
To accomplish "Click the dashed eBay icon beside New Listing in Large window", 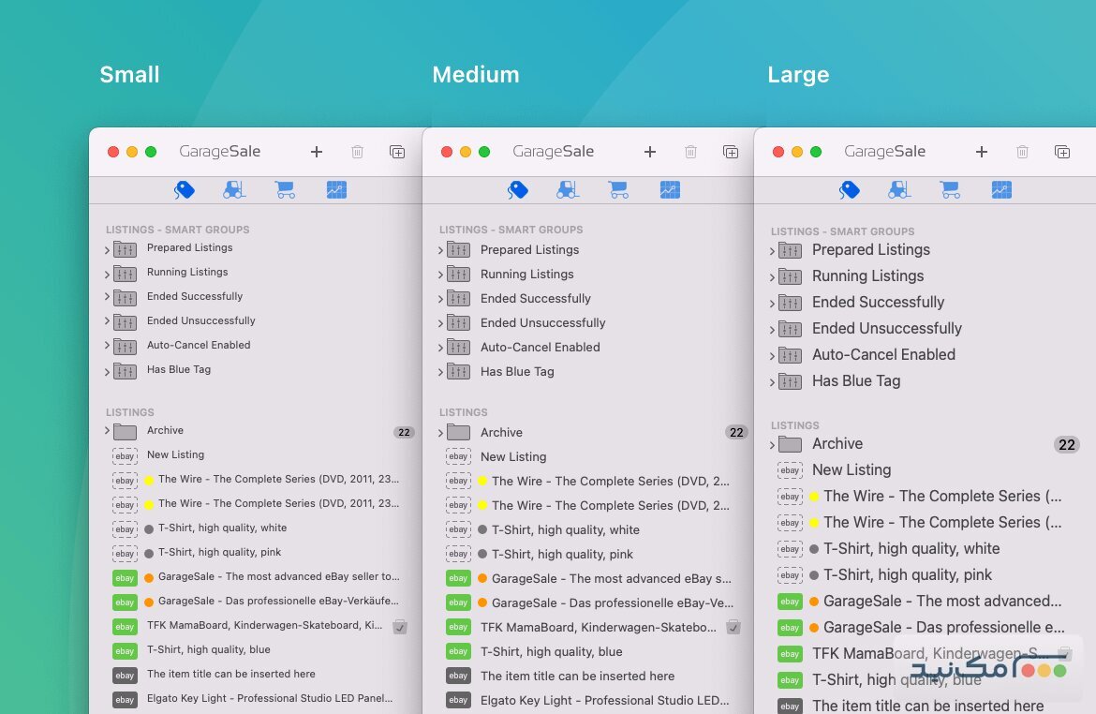I will coord(790,470).
